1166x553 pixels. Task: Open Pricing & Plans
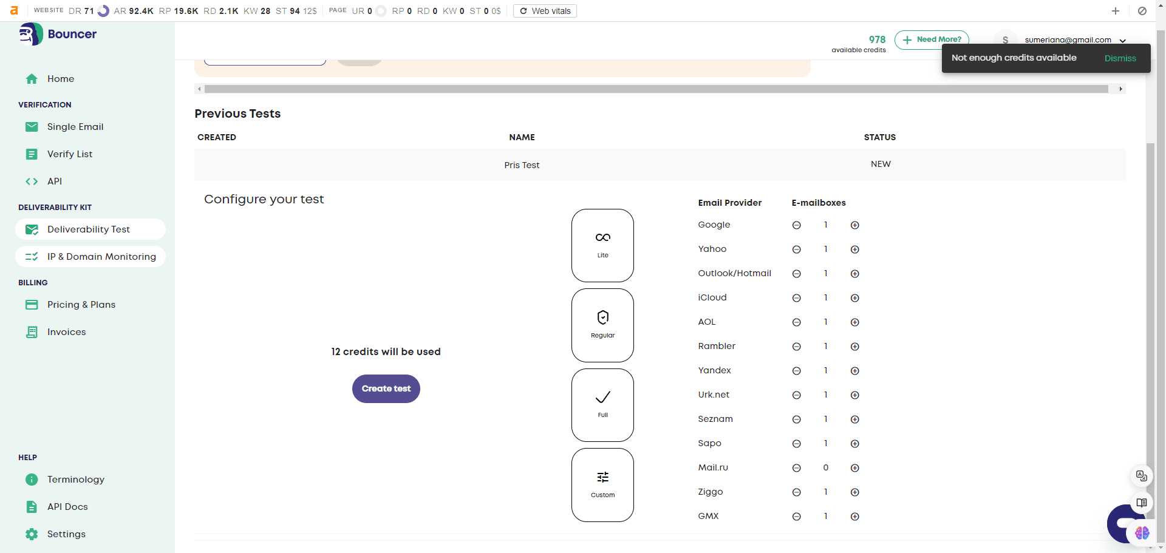tap(81, 305)
